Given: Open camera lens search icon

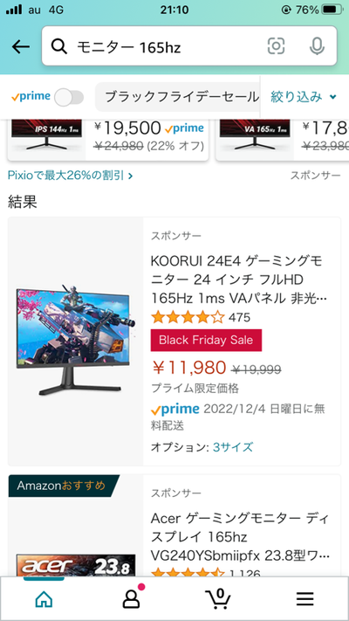Looking at the screenshot, I should tap(276, 47).
